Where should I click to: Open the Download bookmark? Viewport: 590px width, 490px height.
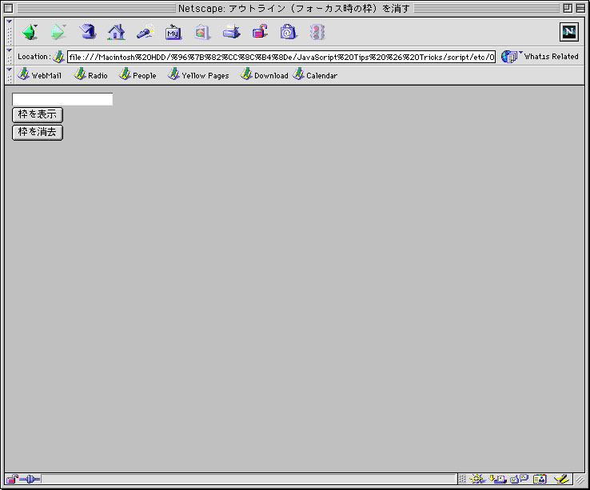click(264, 75)
